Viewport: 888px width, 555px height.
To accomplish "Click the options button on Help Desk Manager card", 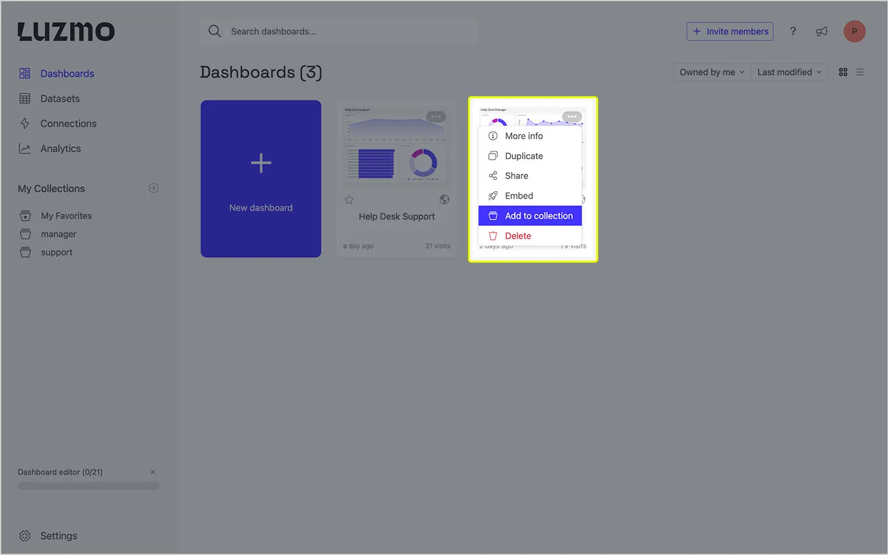I will [572, 117].
